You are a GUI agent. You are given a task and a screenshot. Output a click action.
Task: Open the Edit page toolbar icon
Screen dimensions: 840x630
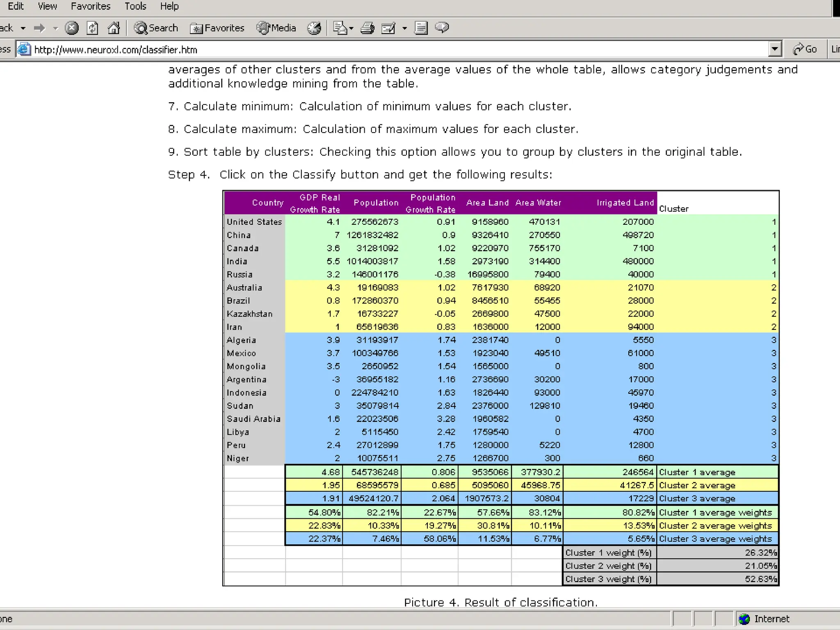[388, 28]
